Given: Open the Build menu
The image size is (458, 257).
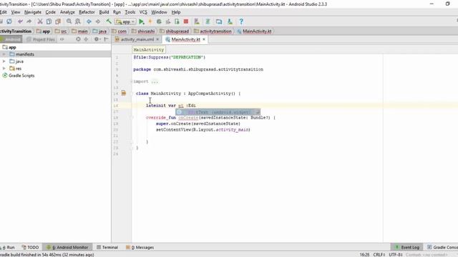Looking at the screenshot, I should (x=104, y=12).
